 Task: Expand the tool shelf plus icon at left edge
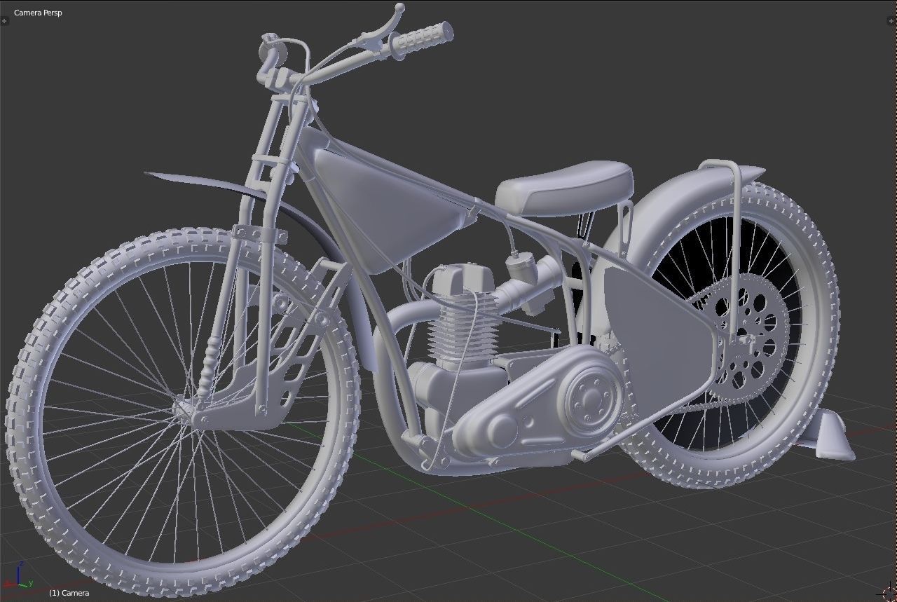click(4, 20)
